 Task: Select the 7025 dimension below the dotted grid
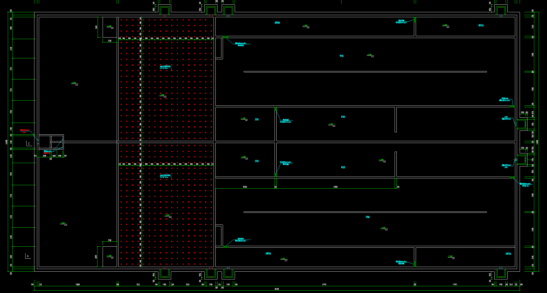pyautogui.click(x=138, y=285)
